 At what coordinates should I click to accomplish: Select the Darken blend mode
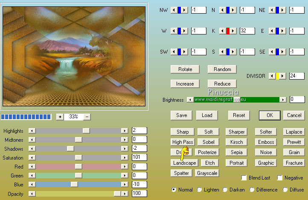tap(225, 190)
